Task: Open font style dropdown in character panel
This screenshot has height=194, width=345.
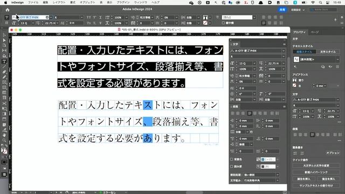Action: coord(284,57)
